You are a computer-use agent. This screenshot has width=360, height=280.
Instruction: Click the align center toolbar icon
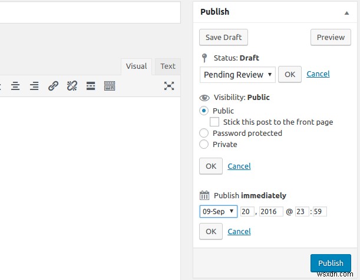(15, 86)
